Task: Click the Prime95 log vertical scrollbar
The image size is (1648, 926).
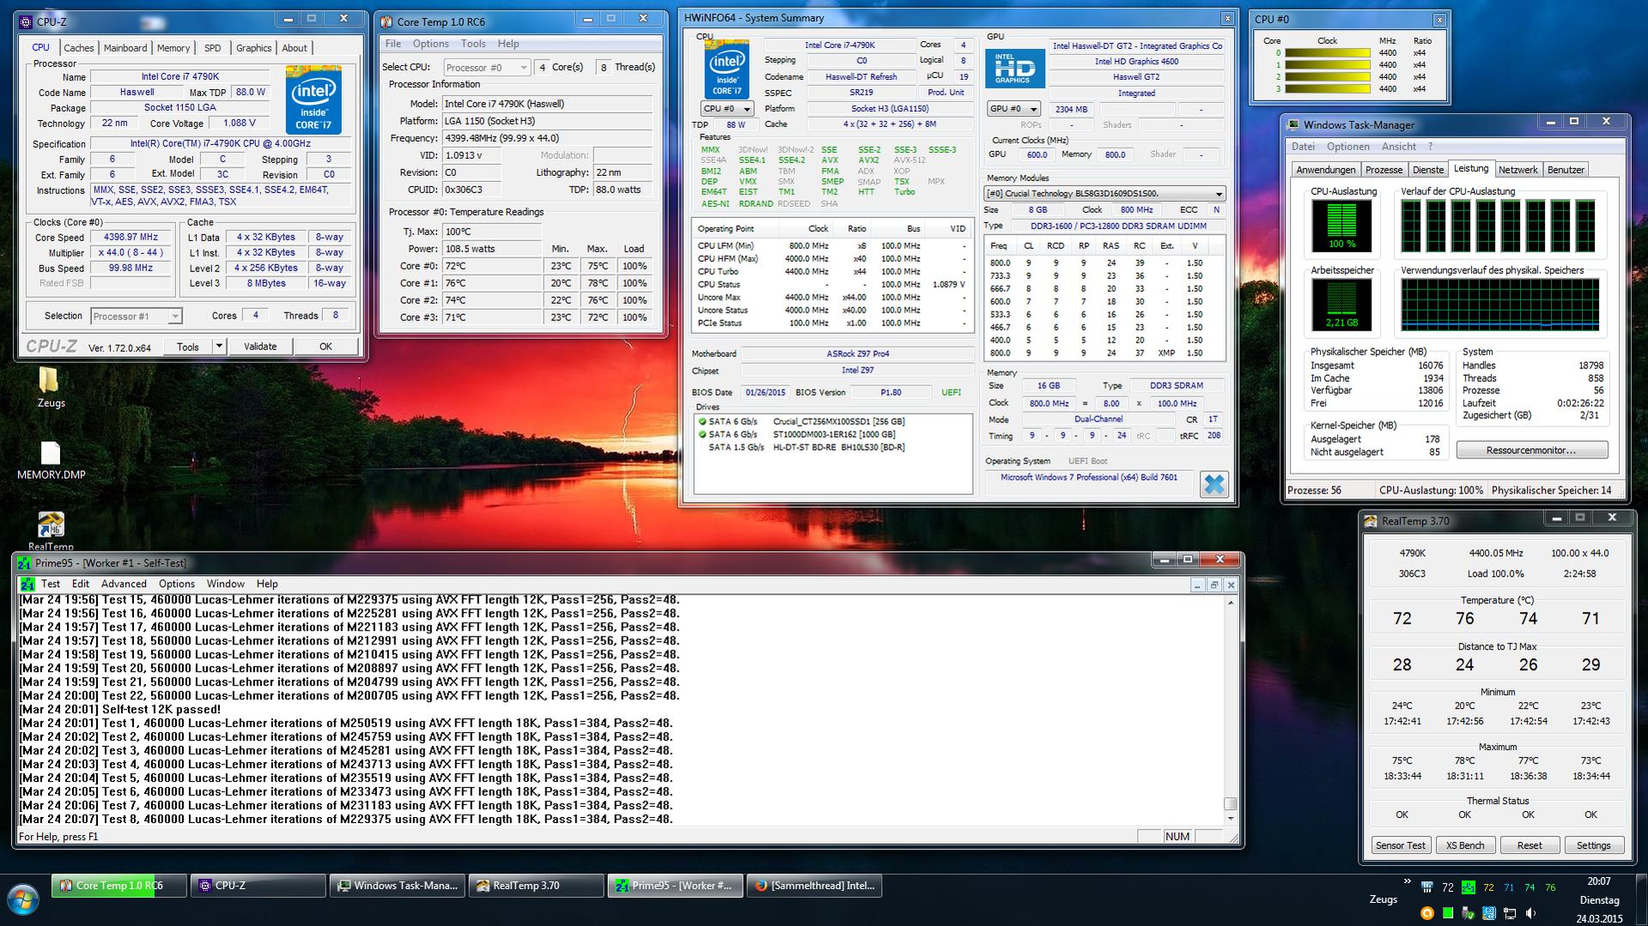Action: click(x=1231, y=709)
